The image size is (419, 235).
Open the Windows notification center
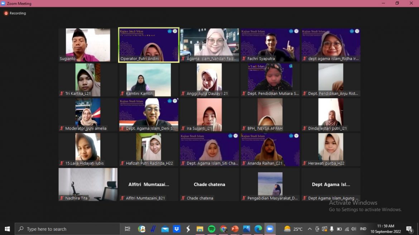(x=409, y=229)
